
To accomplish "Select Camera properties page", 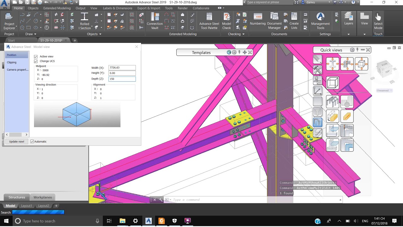I will coord(18,70).
